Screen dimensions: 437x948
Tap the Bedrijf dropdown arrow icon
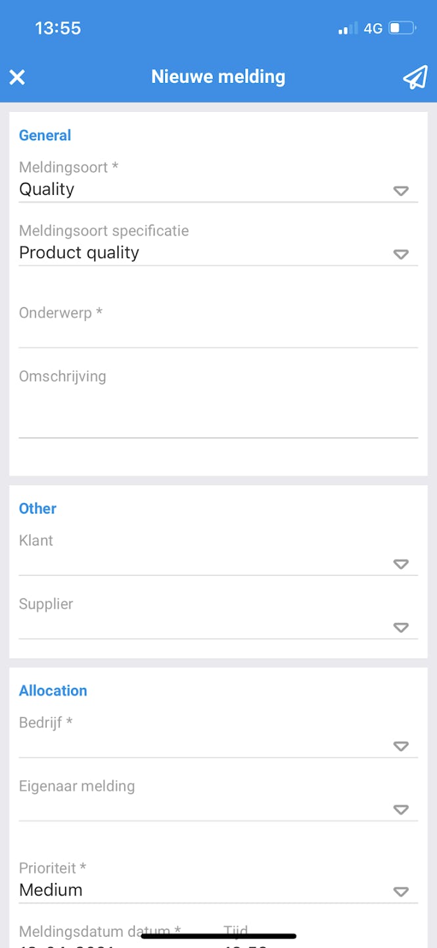pos(401,746)
